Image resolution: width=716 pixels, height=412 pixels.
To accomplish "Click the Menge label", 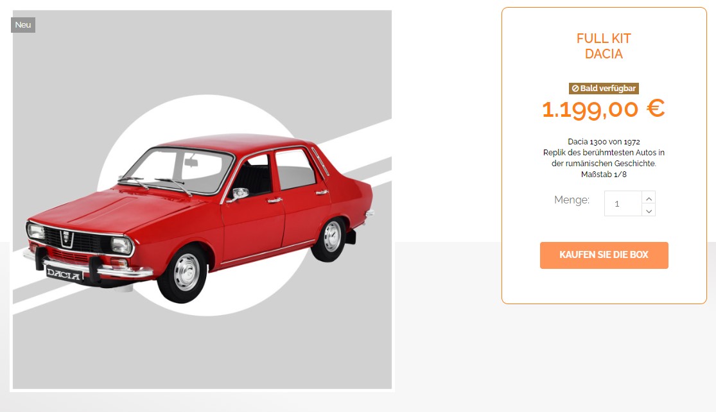I will pos(572,200).
